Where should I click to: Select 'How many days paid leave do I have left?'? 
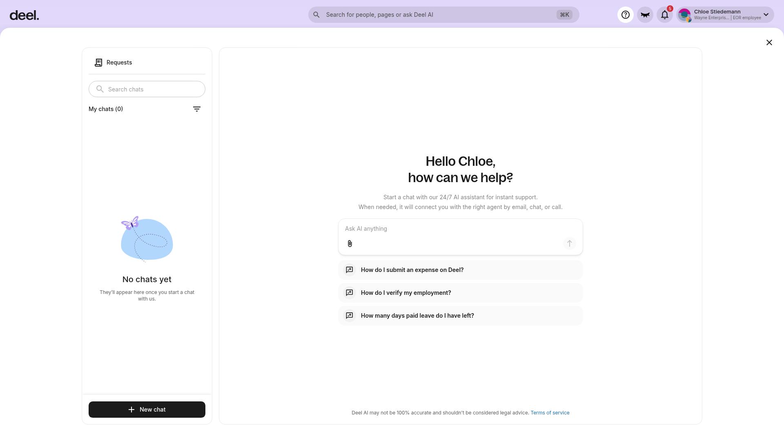pyautogui.click(x=461, y=316)
